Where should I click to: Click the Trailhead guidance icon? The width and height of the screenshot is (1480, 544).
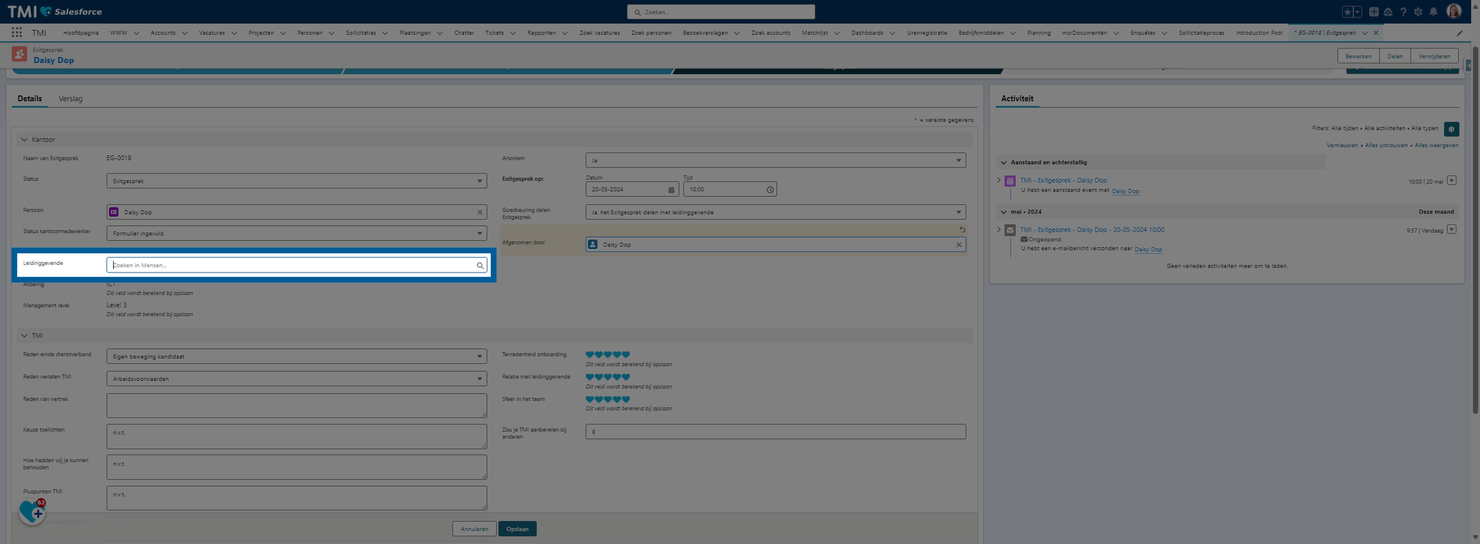[1388, 12]
